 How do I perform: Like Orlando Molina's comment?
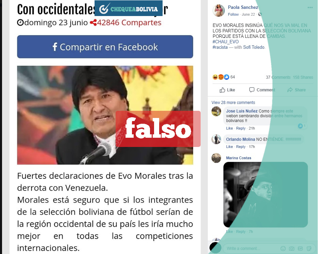pos(229,147)
